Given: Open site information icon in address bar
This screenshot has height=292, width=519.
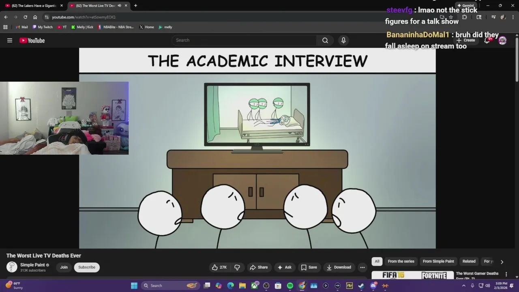Looking at the screenshot, I should click(x=47, y=17).
